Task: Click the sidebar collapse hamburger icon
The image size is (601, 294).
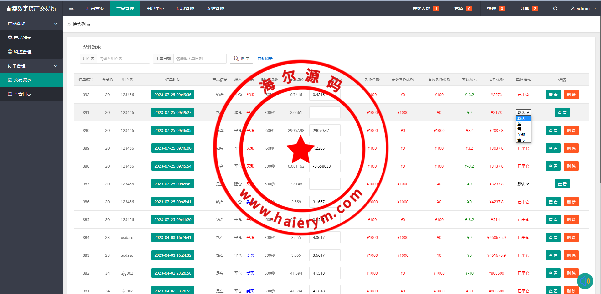Action: click(x=71, y=8)
